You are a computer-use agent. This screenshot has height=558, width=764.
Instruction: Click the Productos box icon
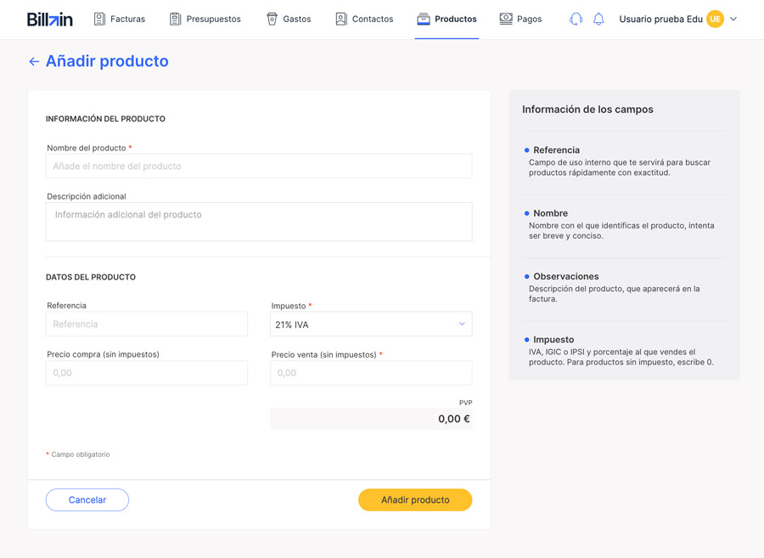424,19
